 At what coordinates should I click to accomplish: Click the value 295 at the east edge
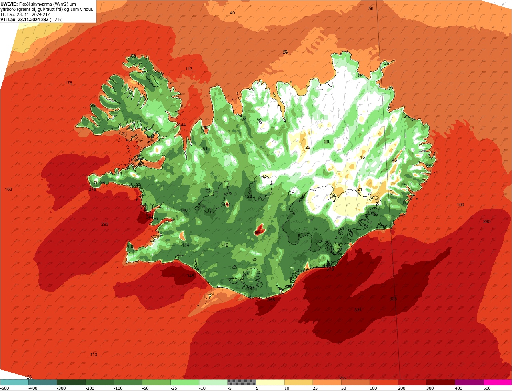[487, 221]
